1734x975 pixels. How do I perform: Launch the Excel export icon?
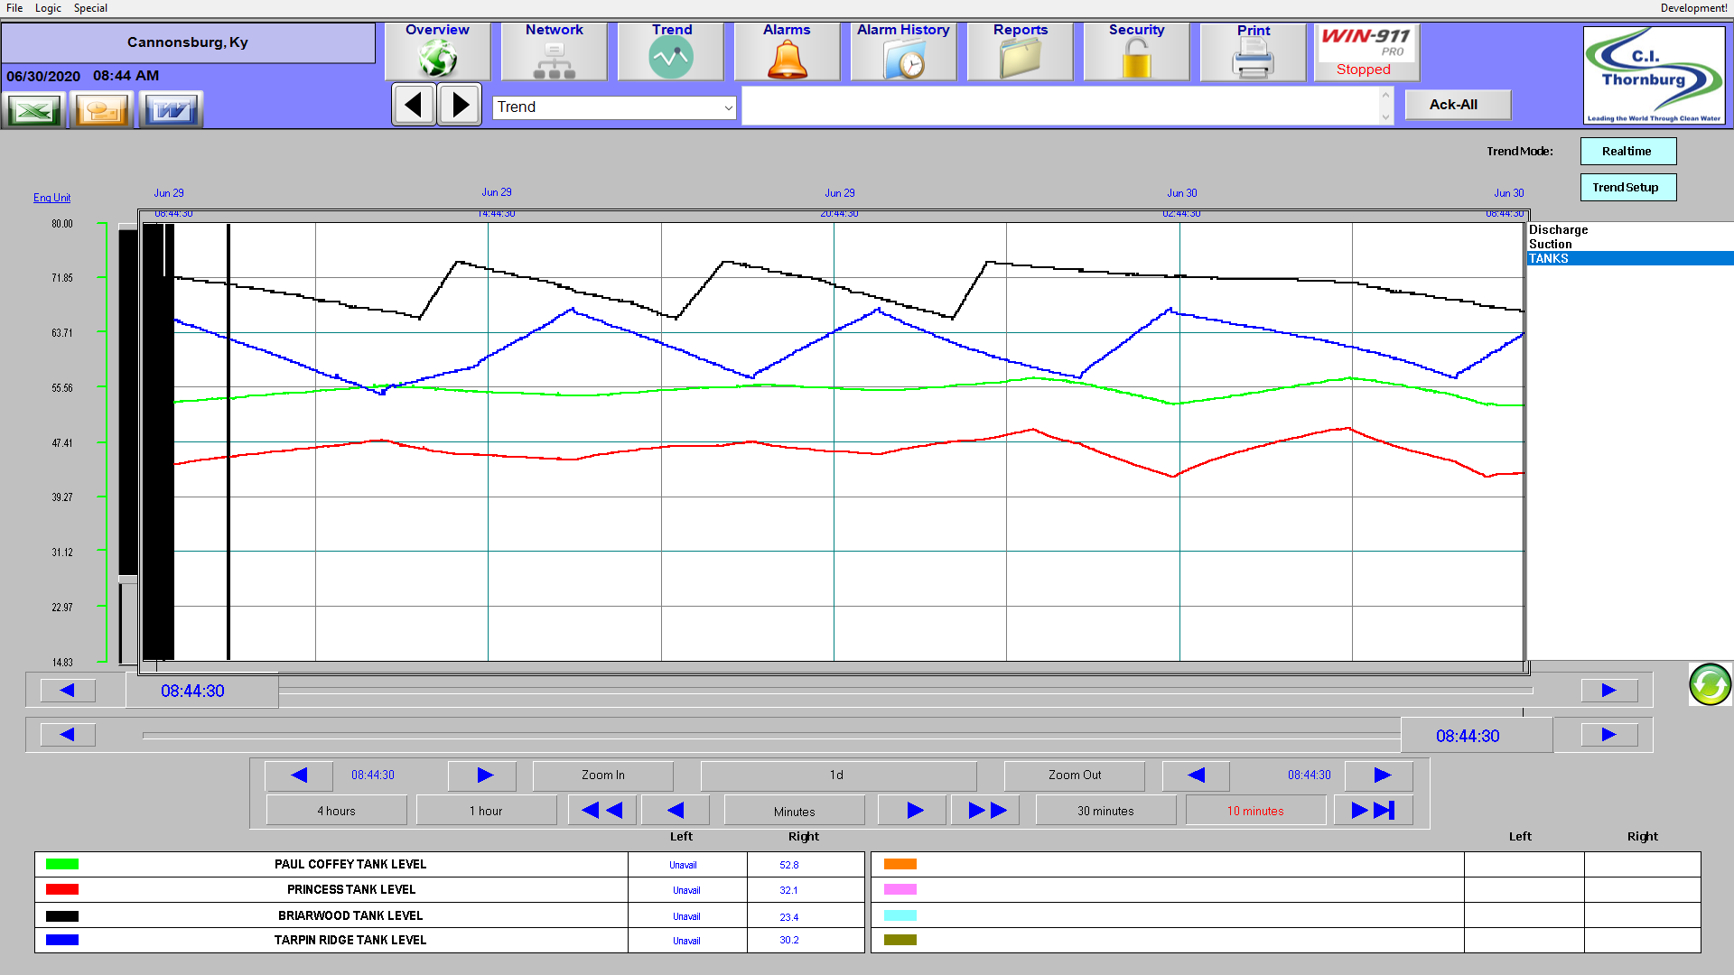coord(33,110)
